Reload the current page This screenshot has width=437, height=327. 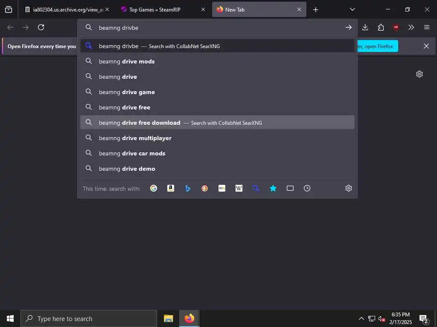coord(41,27)
